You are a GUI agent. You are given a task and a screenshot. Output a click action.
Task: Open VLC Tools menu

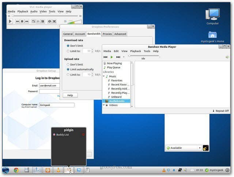point(52,11)
